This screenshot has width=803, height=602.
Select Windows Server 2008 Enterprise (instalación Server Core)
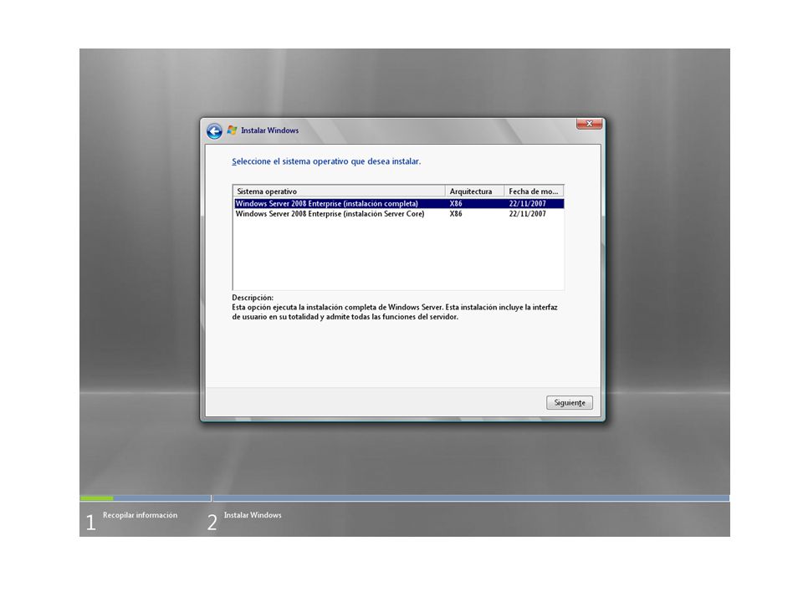click(x=398, y=214)
